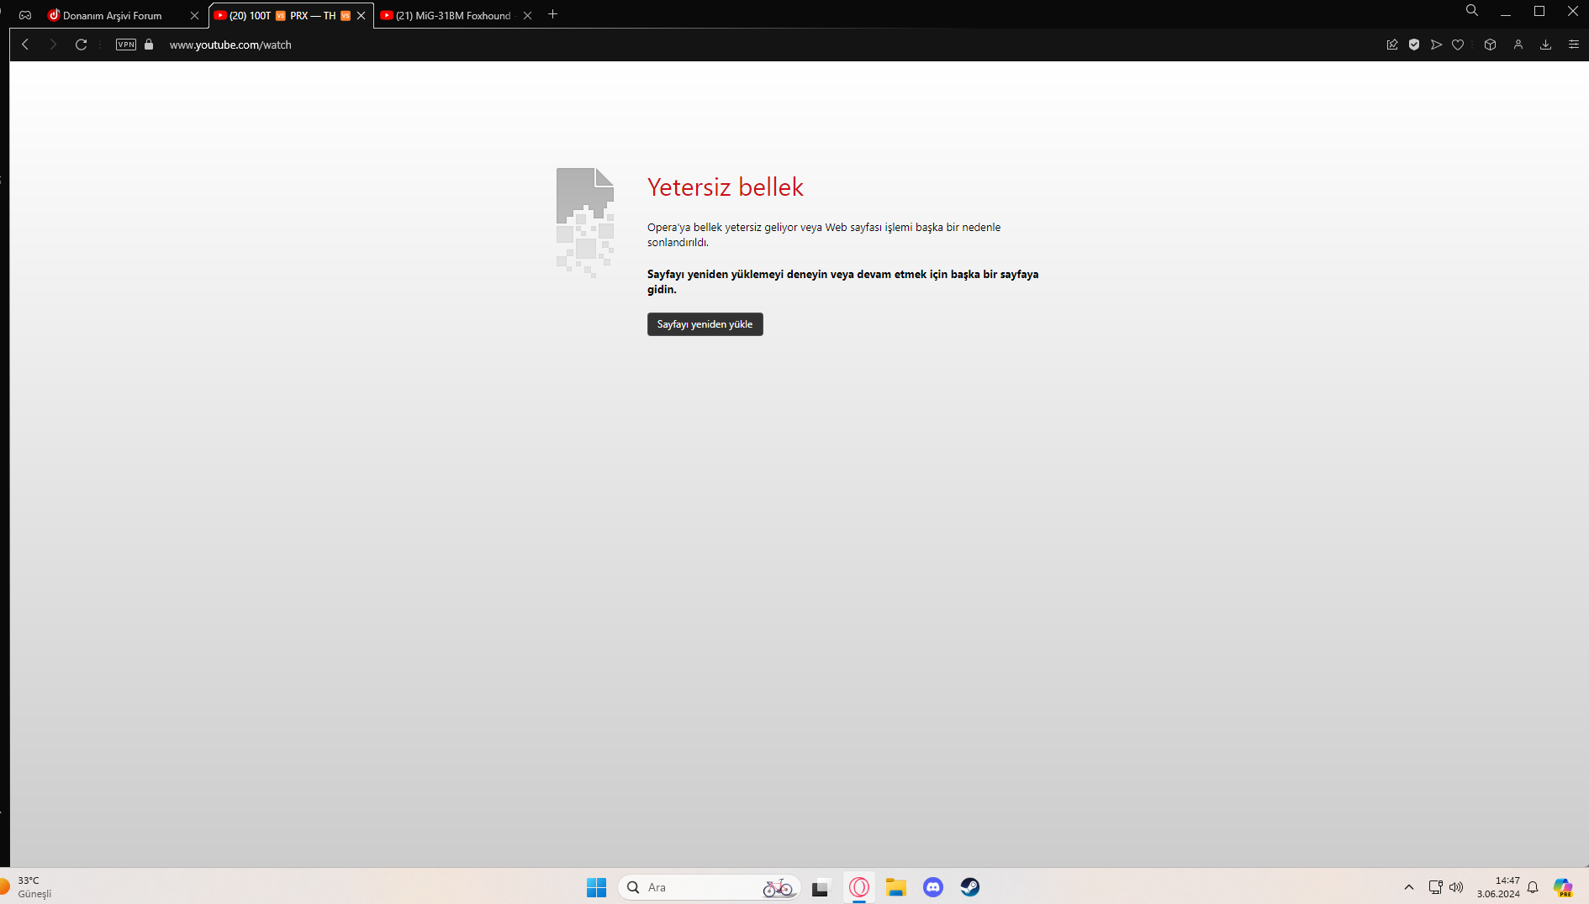Open the easy setup menu icon
The image size is (1589, 904).
click(x=1573, y=45)
